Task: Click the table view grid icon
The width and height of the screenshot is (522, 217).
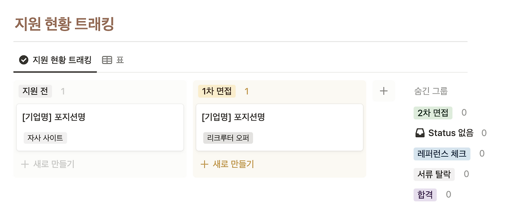Action: [107, 60]
